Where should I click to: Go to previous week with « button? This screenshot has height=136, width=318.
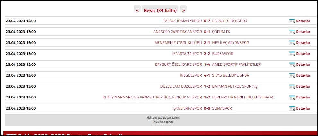coord(137,10)
